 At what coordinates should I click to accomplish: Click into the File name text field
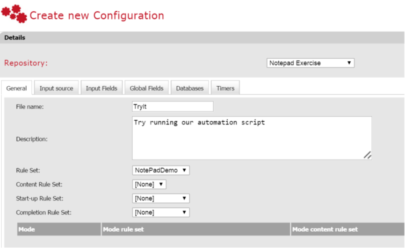(173, 107)
